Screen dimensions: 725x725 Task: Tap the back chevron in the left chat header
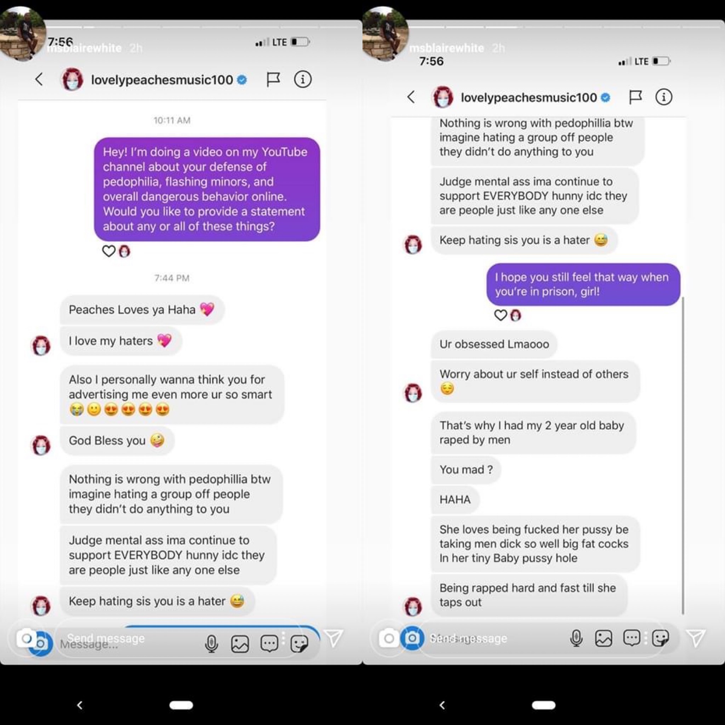[x=39, y=79]
